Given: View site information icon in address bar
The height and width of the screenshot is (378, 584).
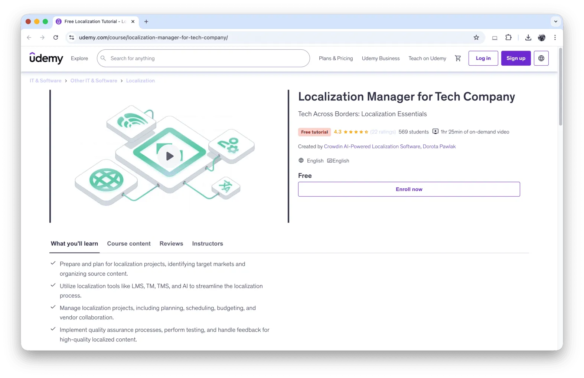Looking at the screenshot, I should [72, 37].
